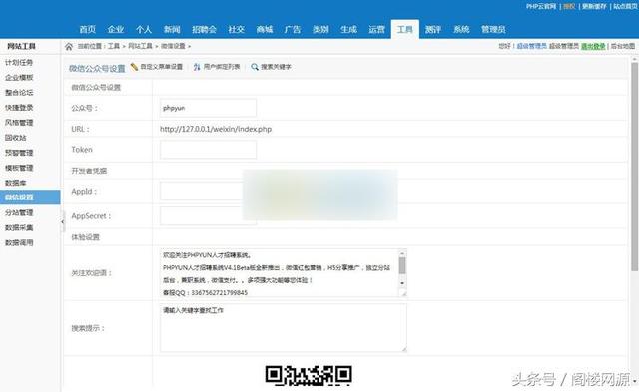Open the 商城 navigation tab
Viewport: 639px width, 392px height.
coord(264,29)
